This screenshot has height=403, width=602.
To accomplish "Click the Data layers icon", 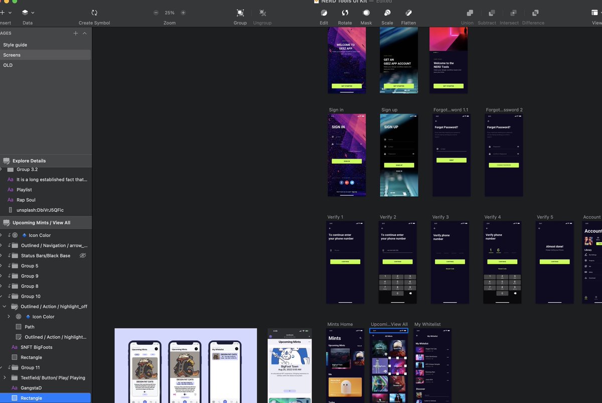I will (25, 13).
